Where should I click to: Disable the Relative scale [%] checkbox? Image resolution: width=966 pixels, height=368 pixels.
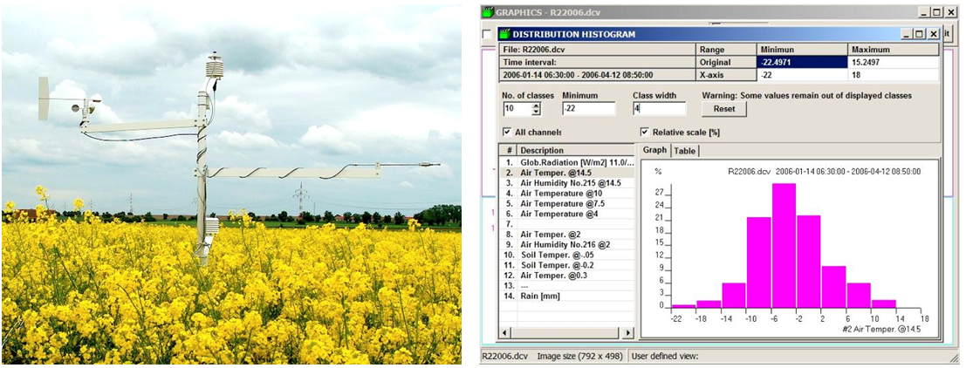click(x=645, y=133)
